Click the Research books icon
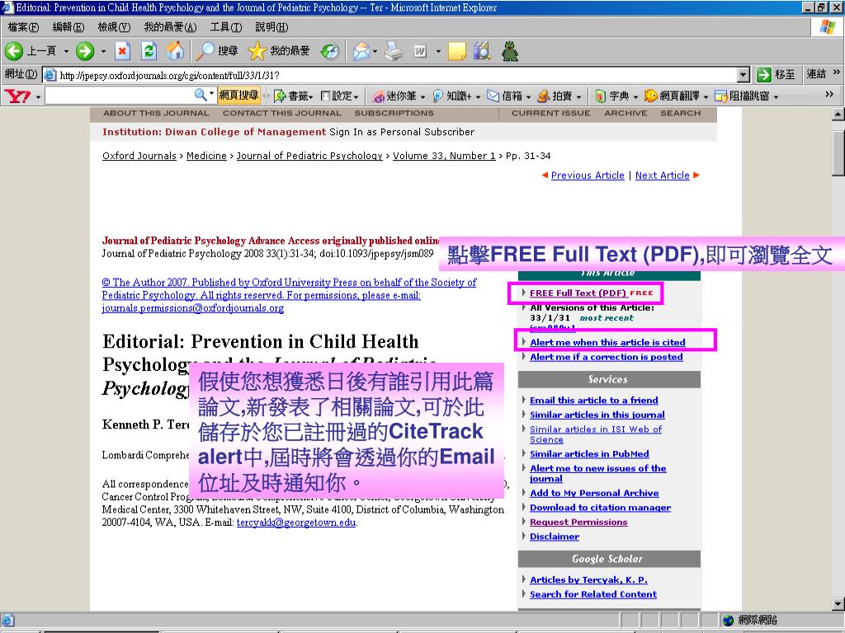Image resolution: width=845 pixels, height=633 pixels. 482,51
